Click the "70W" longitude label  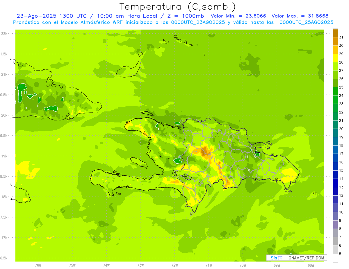click(x=243, y=265)
